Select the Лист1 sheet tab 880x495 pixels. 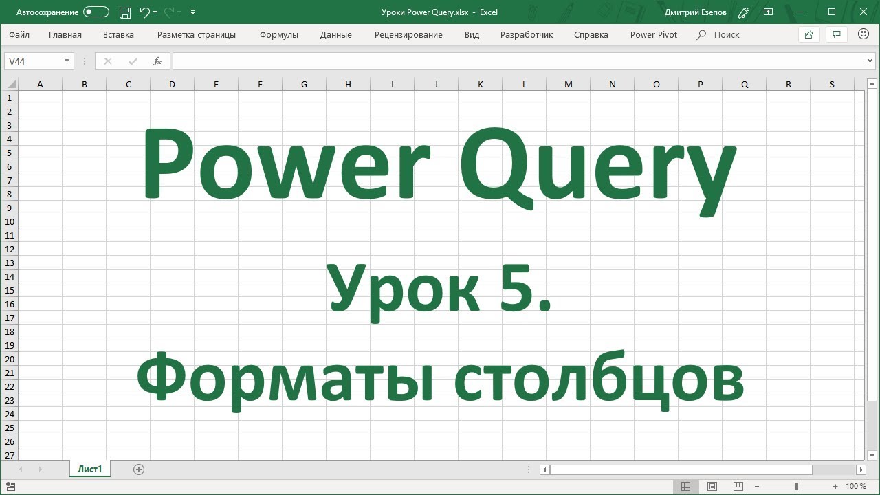[89, 470]
